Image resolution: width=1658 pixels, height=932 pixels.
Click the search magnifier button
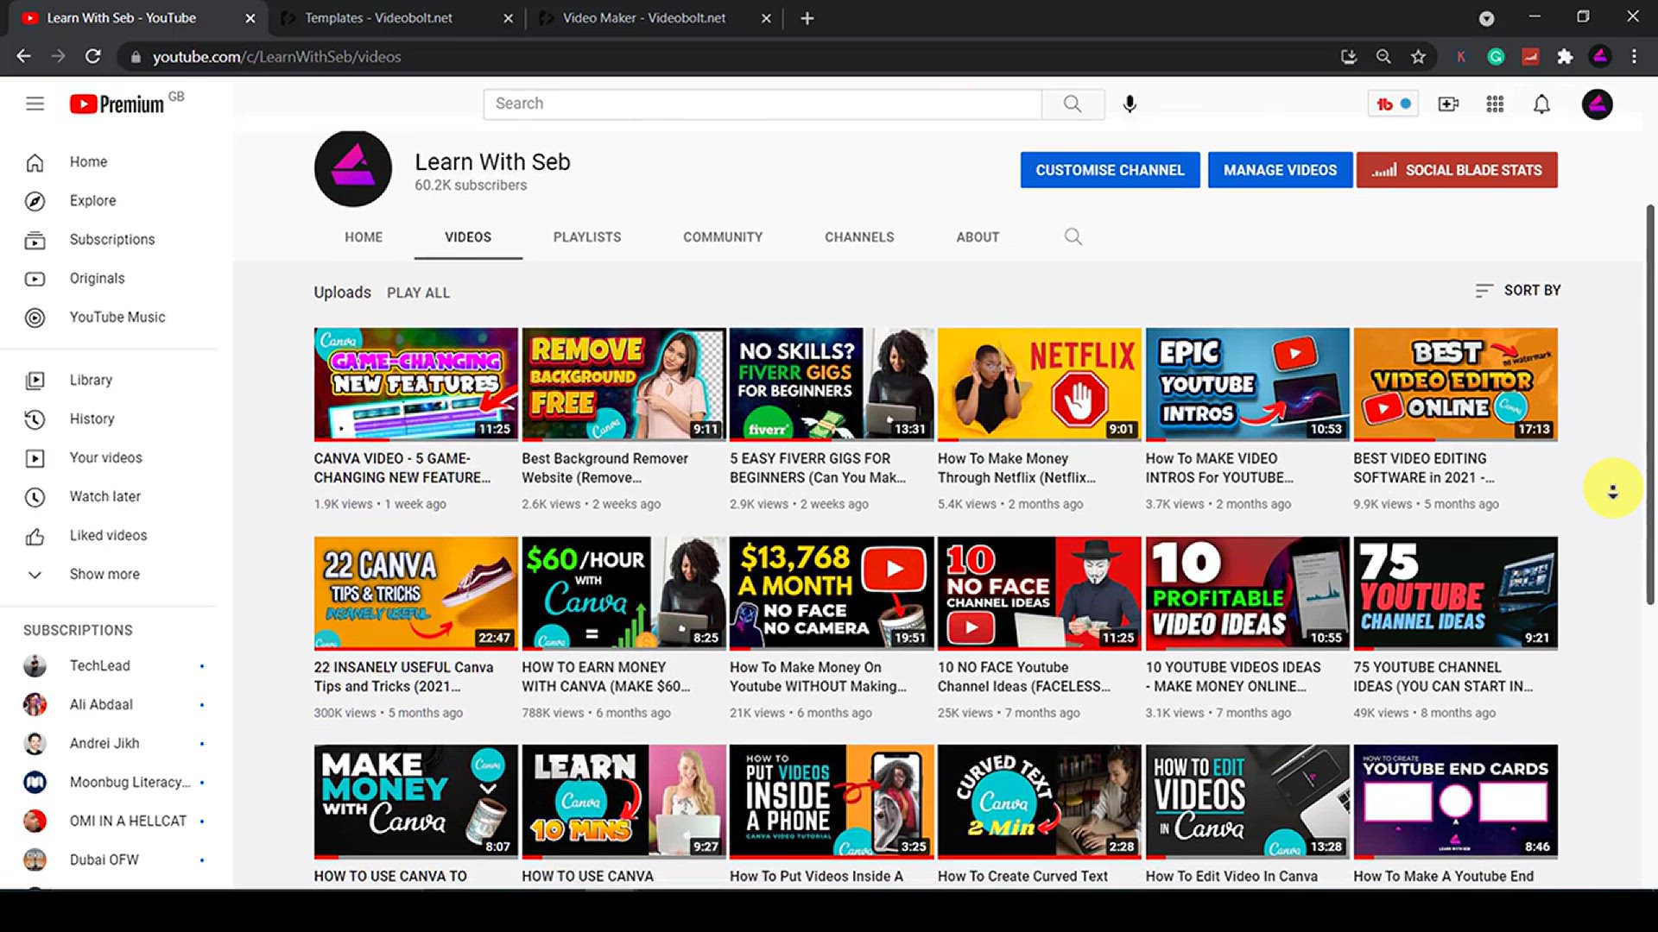(1073, 104)
